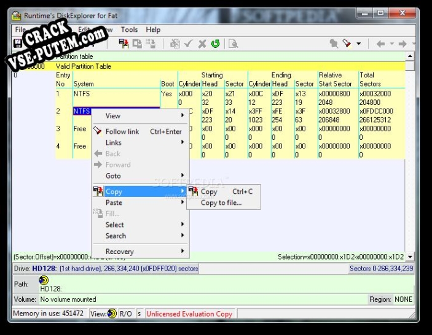This screenshot has width=432, height=335.
Task: Click the X discard changes icon
Action: click(x=202, y=44)
